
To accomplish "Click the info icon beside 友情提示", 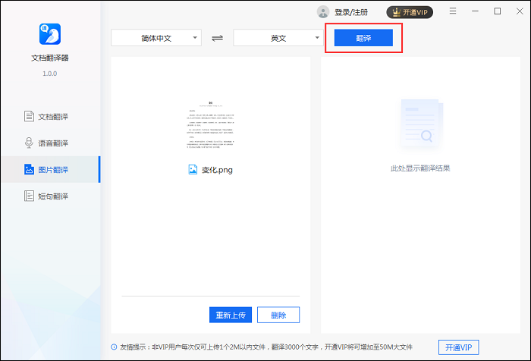I will 114,347.
